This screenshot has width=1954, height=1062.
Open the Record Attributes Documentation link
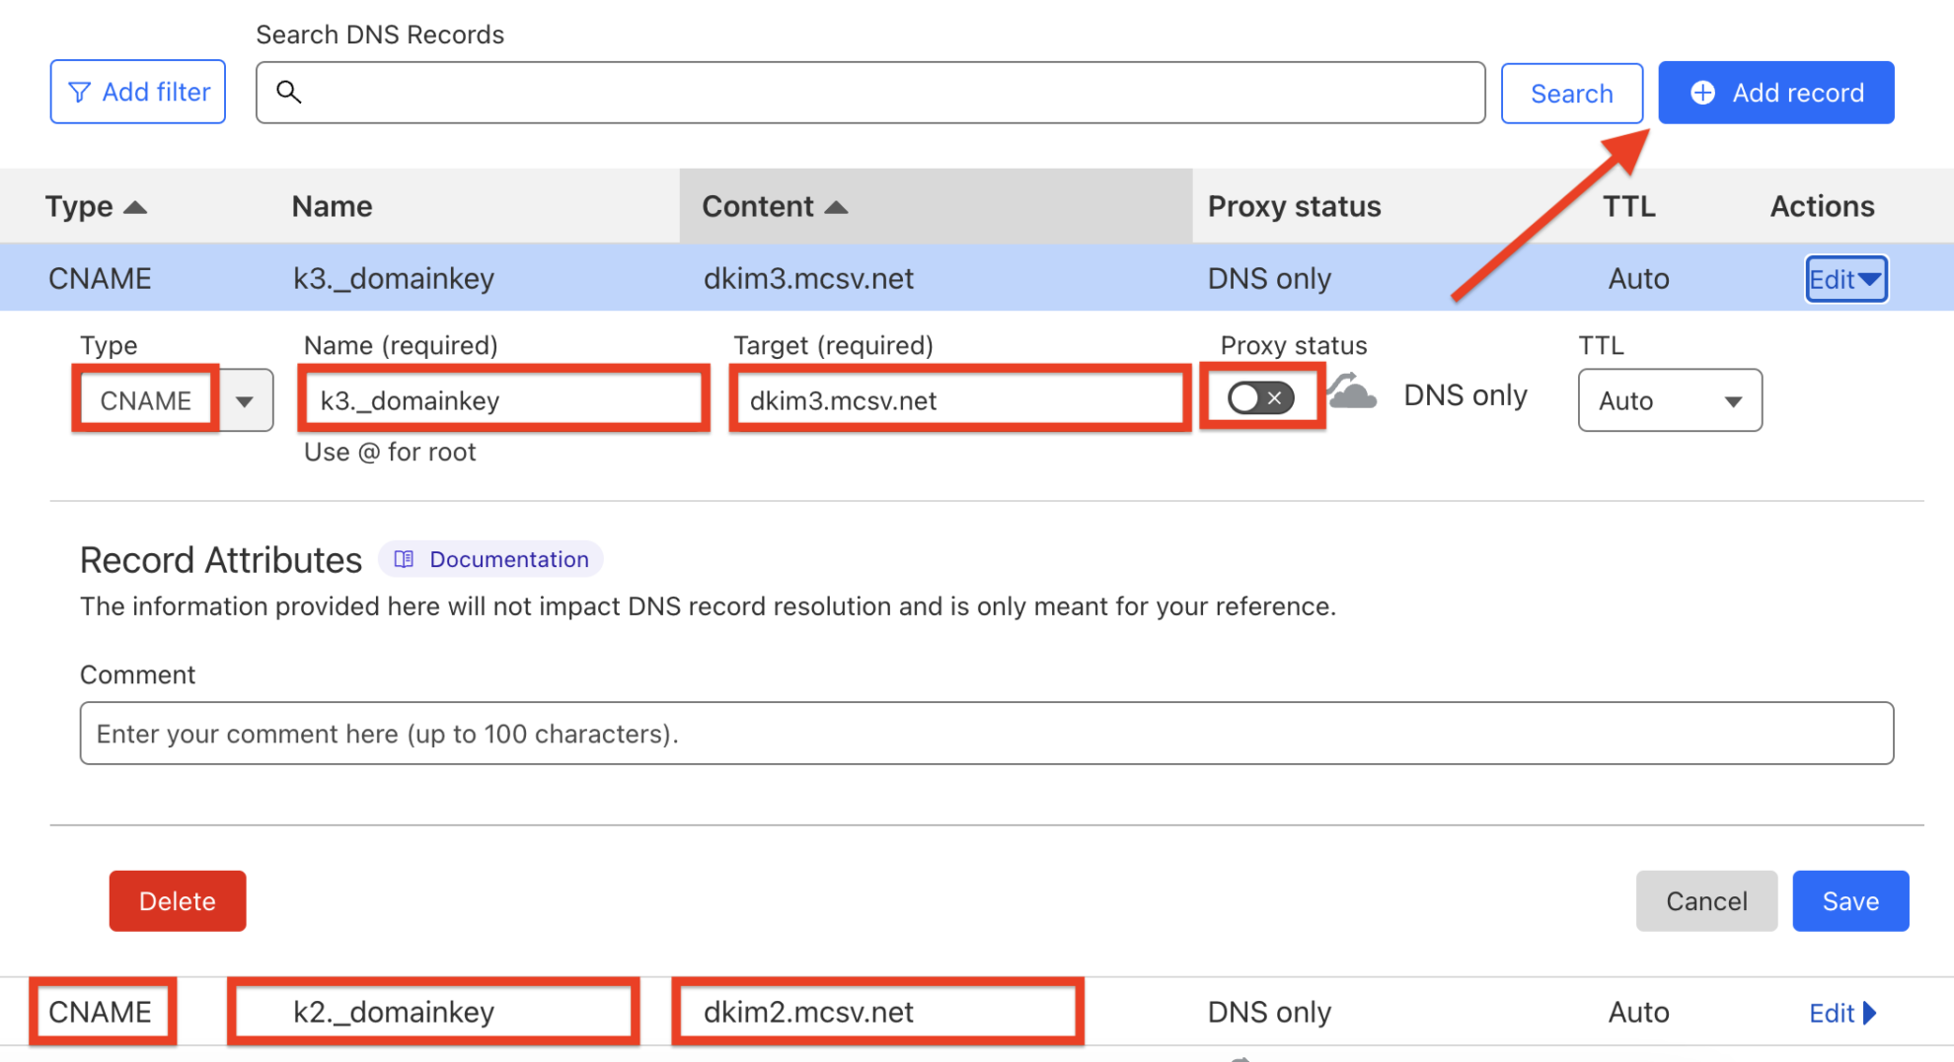tap(507, 559)
